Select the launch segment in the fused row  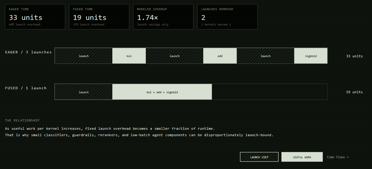[x=83, y=92]
